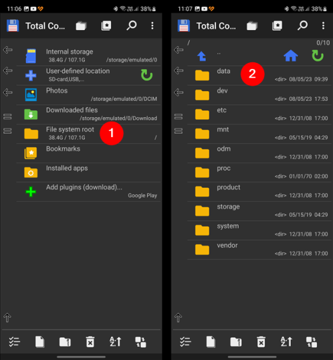Tap equals icon beside File system root
Image resolution: width=333 pixels, height=360 pixels.
[7, 131]
